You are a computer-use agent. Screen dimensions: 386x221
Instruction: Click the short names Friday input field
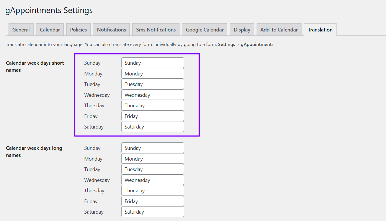point(153,116)
